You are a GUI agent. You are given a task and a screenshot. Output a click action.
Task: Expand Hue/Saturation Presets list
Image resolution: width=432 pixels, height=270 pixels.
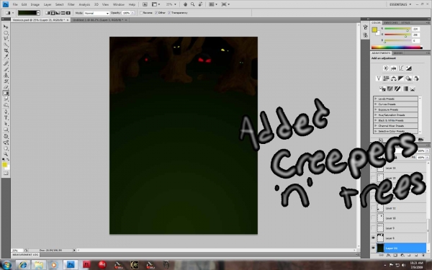[x=375, y=115]
